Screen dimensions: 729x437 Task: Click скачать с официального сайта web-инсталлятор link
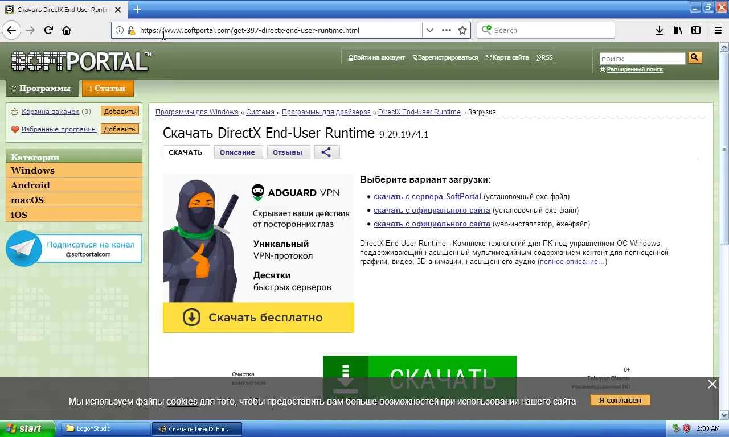[x=432, y=224]
